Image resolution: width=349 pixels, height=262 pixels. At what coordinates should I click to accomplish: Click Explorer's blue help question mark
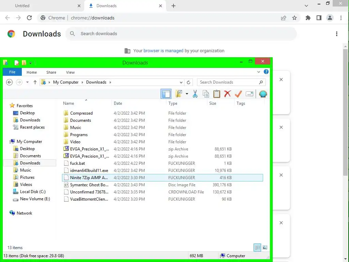[x=266, y=72]
